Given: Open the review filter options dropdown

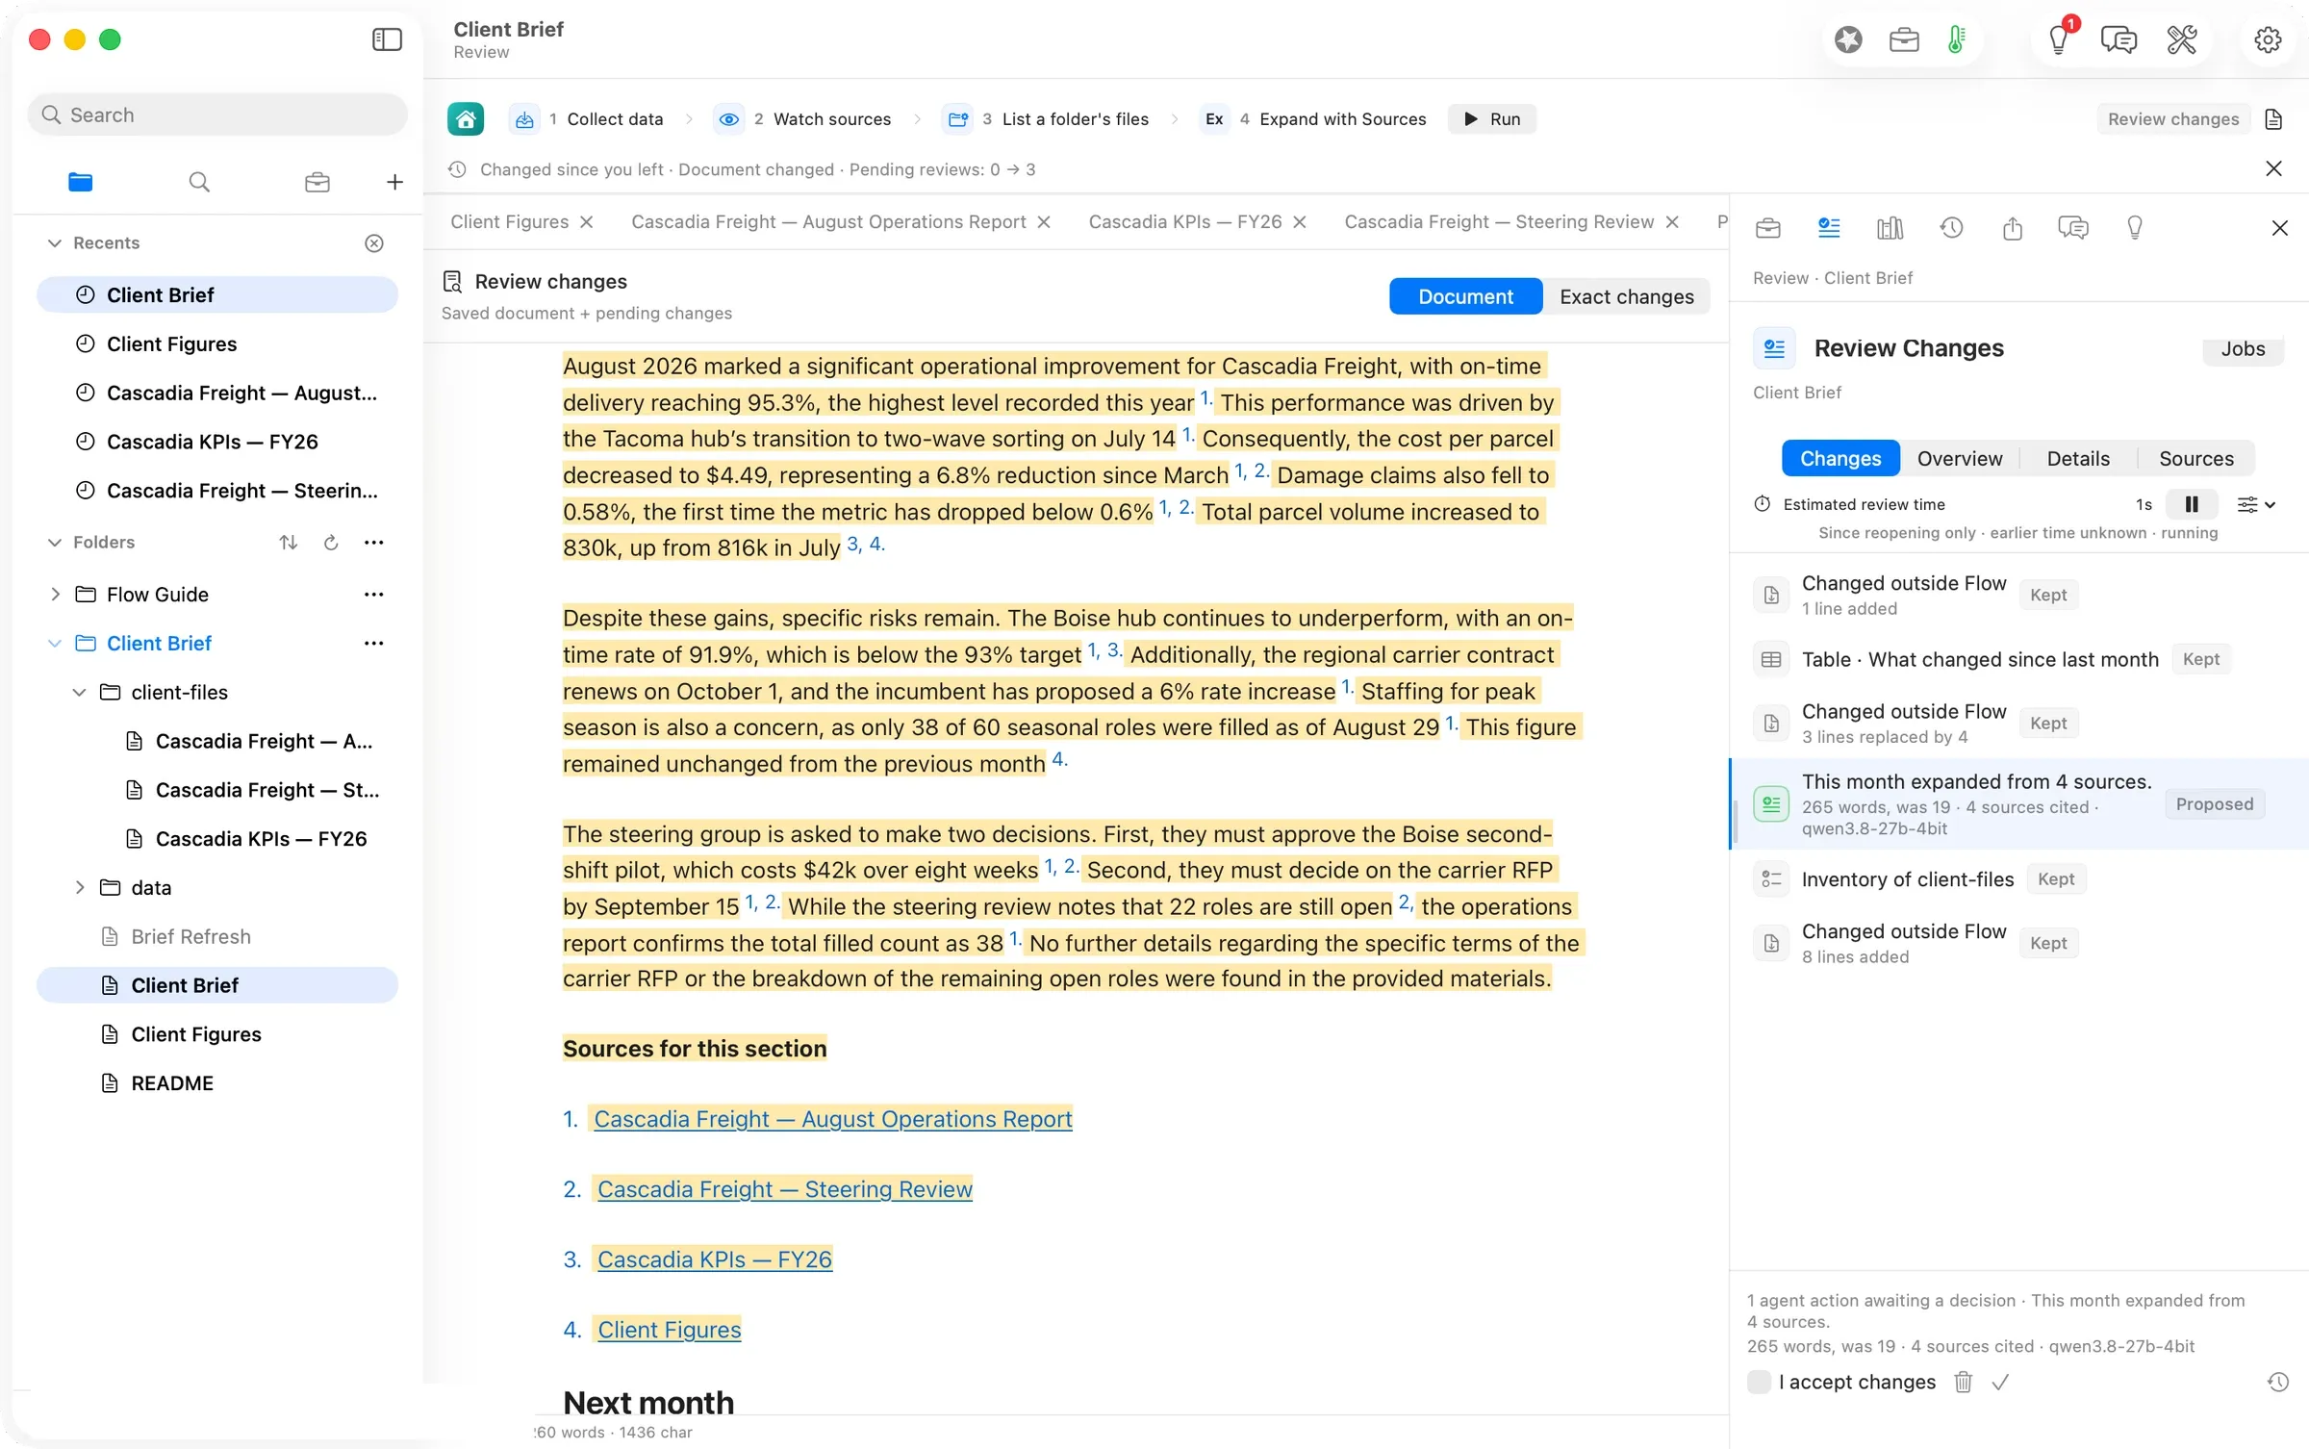Looking at the screenshot, I should (2255, 504).
